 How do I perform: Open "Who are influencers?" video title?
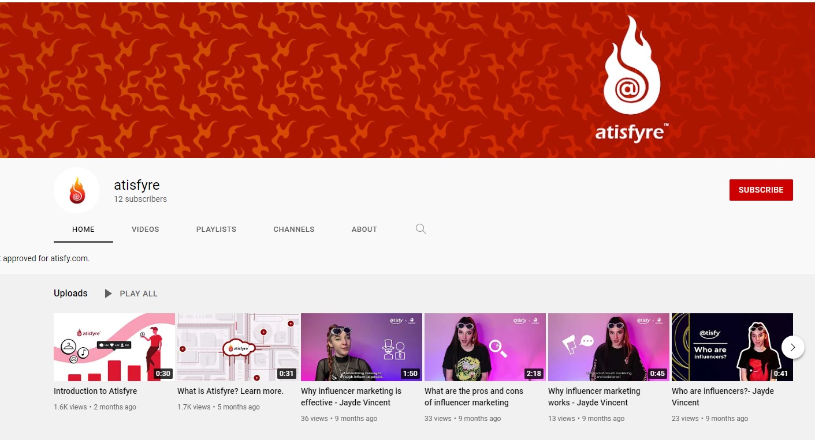[x=723, y=397]
